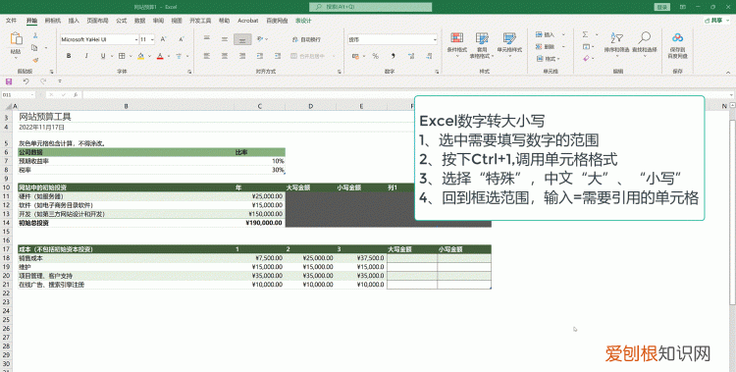736x372 pixels.
Task: Click the Increase Font Size icon
Action: click(163, 39)
